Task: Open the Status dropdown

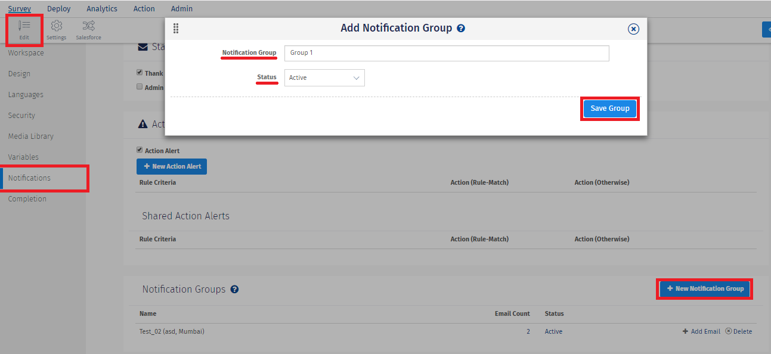Action: coord(324,78)
